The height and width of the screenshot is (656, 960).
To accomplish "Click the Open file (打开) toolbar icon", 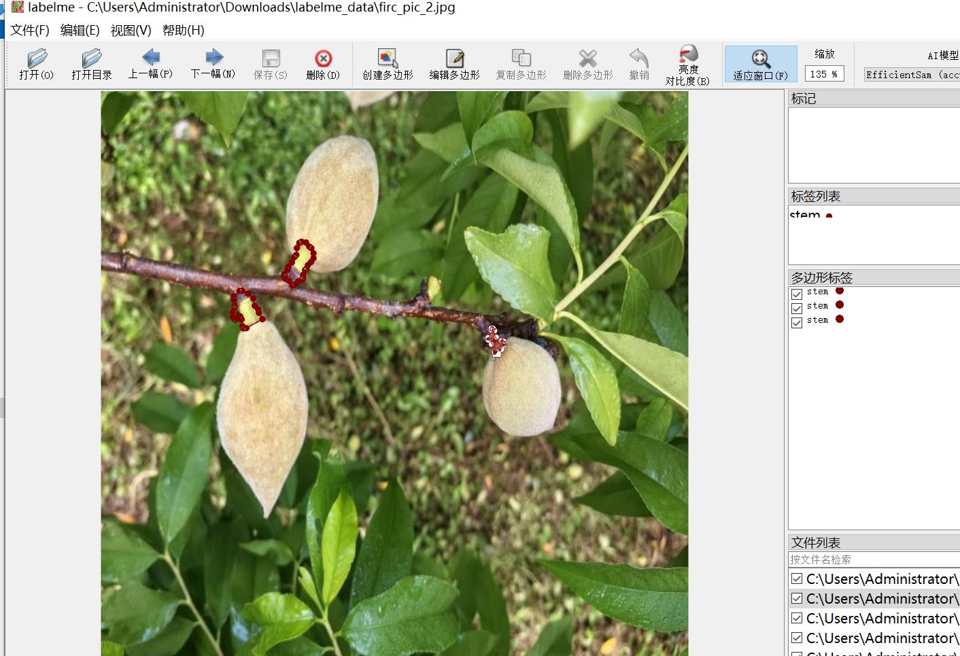I will [37, 65].
